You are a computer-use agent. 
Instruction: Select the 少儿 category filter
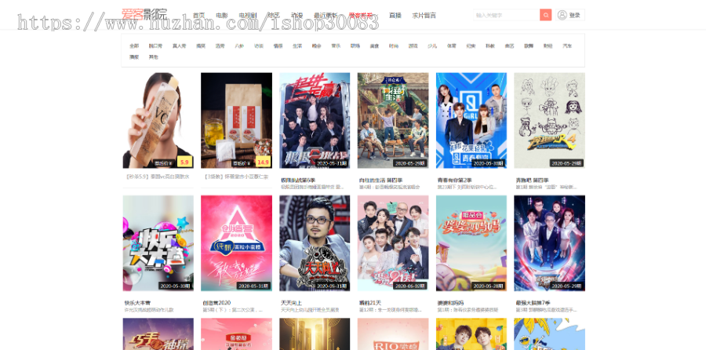point(432,46)
